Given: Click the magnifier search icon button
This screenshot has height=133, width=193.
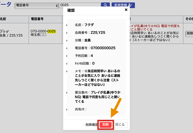Looking at the screenshot, I should point(105,5).
